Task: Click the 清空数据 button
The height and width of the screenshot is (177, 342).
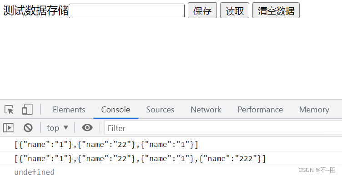Action: (276, 10)
